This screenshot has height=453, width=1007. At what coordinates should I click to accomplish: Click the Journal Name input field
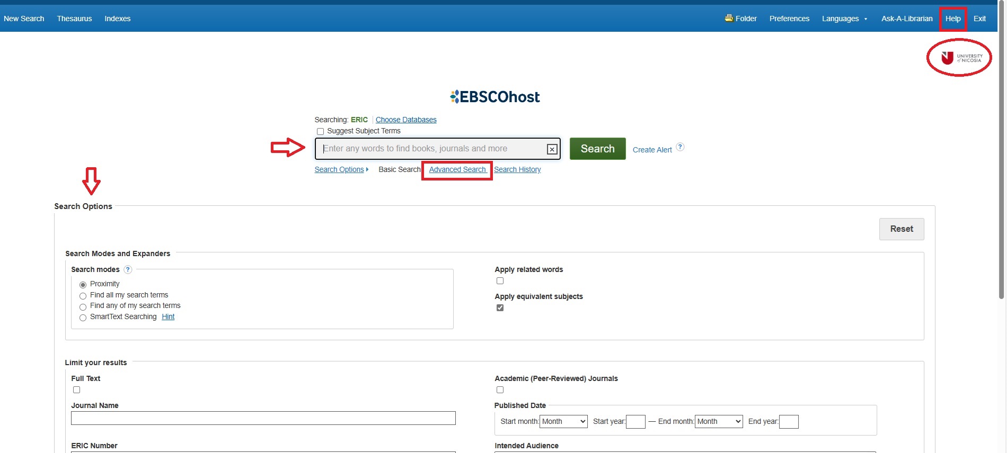(x=263, y=418)
